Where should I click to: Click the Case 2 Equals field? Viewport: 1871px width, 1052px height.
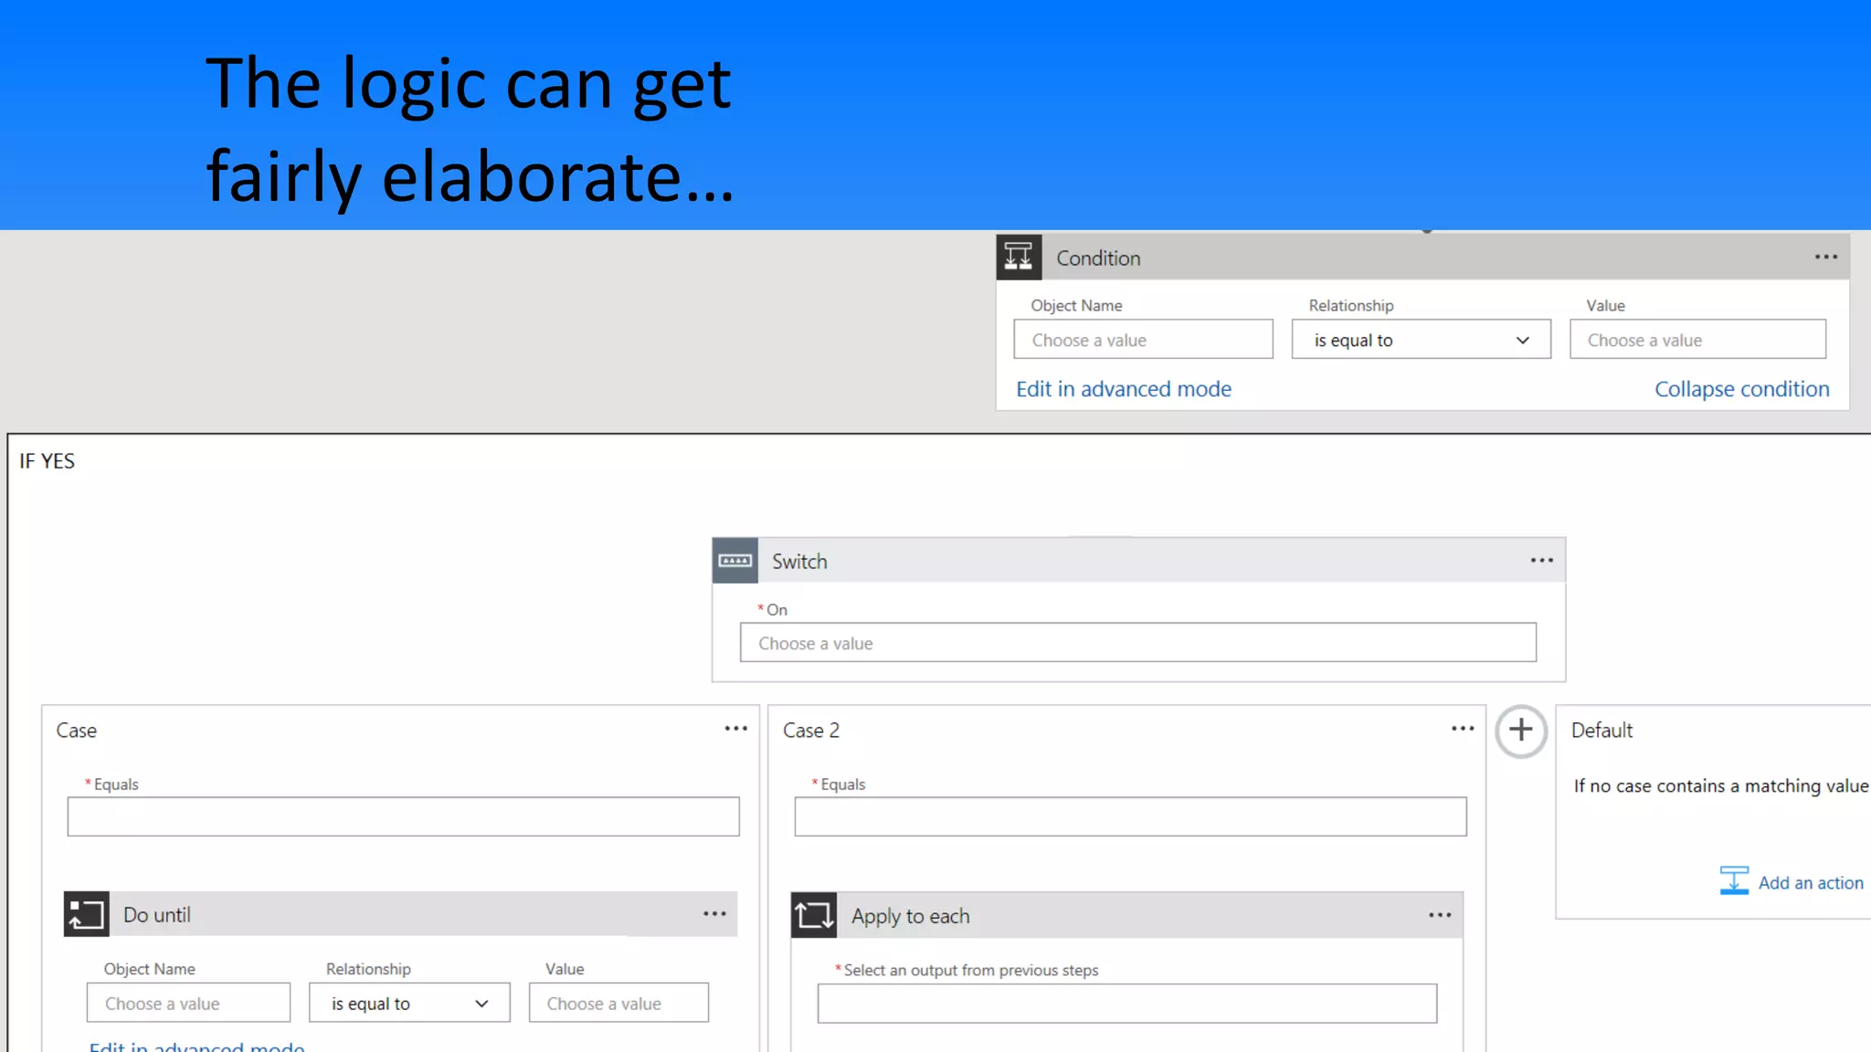click(1129, 816)
